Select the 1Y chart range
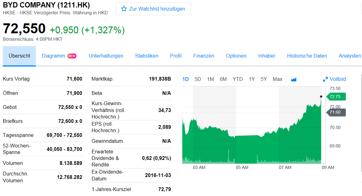The height and width of the screenshot is (196, 362). pyautogui.click(x=252, y=79)
